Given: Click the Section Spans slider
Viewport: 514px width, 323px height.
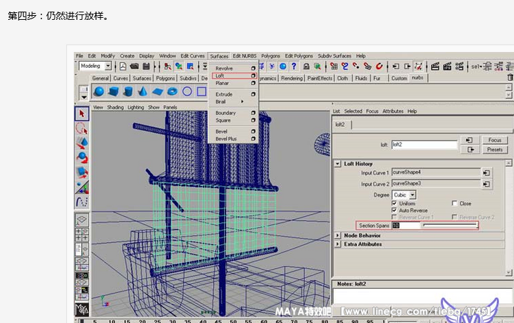Looking at the screenshot, I should (x=449, y=225).
